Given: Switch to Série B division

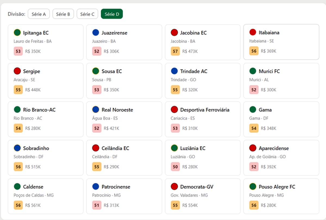Looking at the screenshot, I should tap(63, 14).
